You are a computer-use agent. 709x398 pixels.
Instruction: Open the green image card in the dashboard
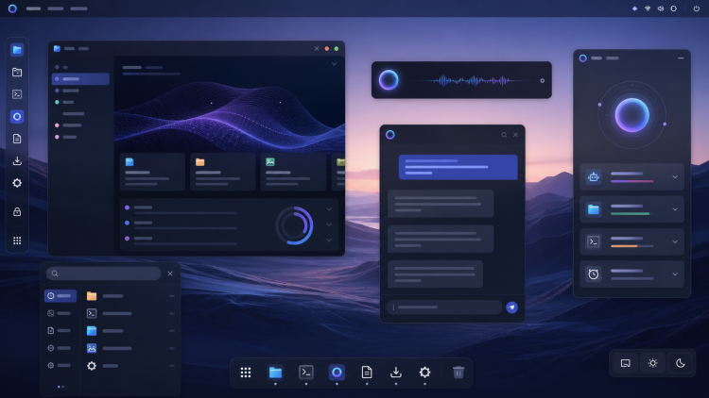(293, 172)
